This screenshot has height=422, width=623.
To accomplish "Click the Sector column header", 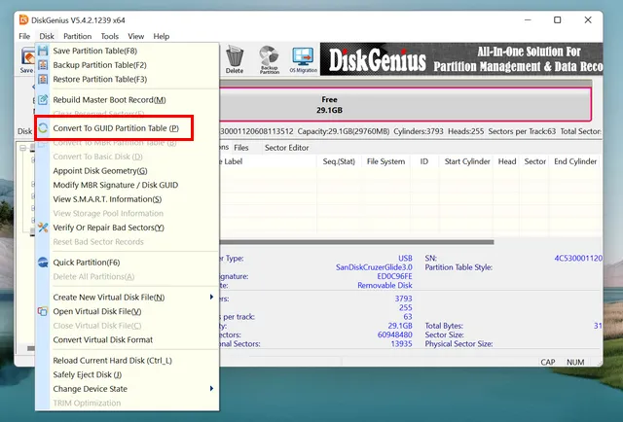I will (534, 161).
